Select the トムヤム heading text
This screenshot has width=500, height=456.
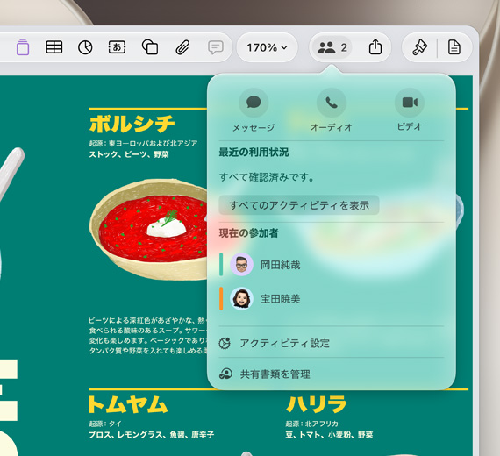coord(128,404)
